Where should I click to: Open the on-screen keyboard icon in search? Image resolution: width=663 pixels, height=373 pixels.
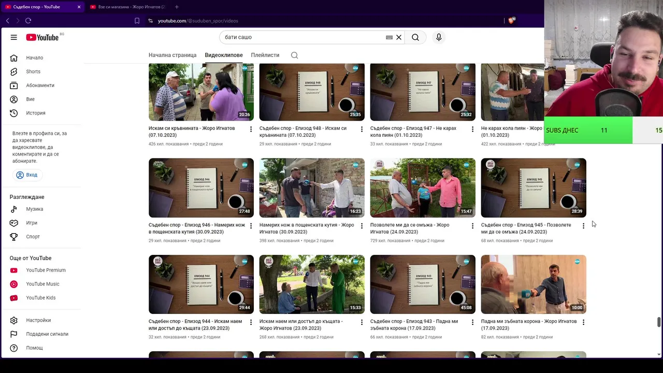389,37
